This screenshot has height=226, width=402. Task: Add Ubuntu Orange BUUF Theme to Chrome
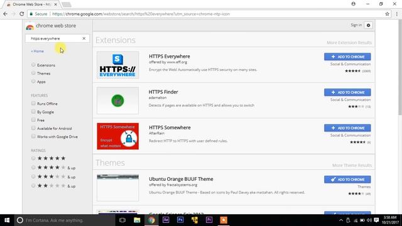pos(347,180)
